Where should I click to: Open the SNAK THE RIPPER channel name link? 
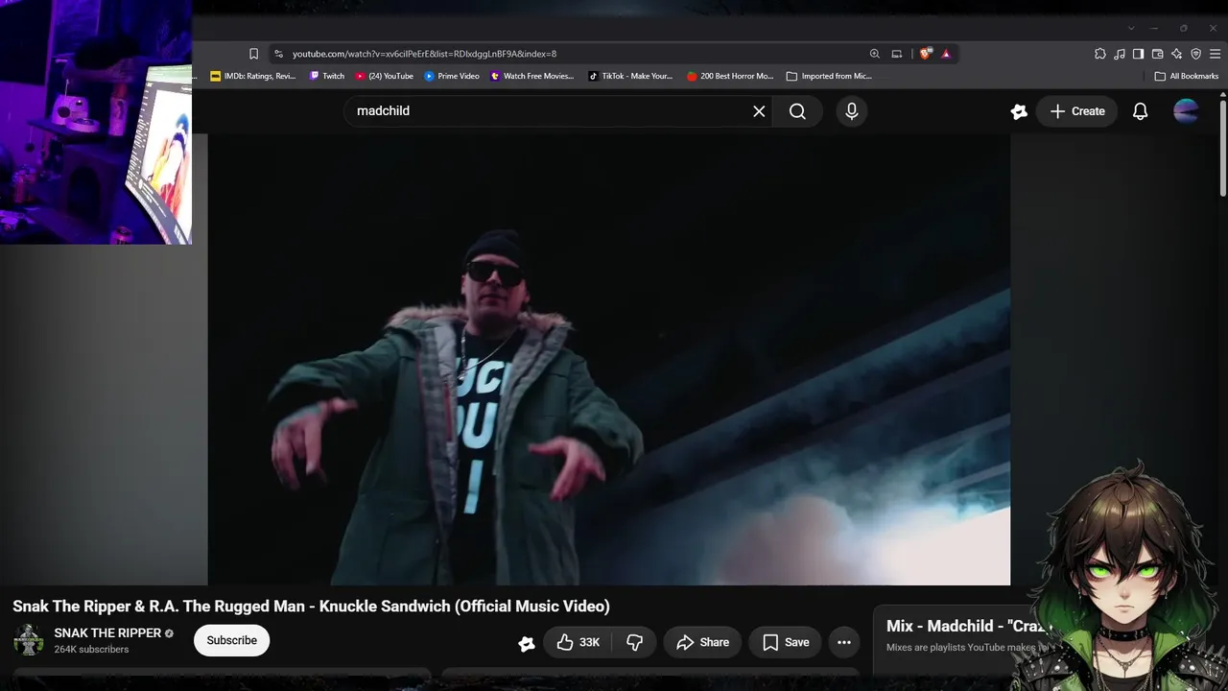[x=107, y=633]
